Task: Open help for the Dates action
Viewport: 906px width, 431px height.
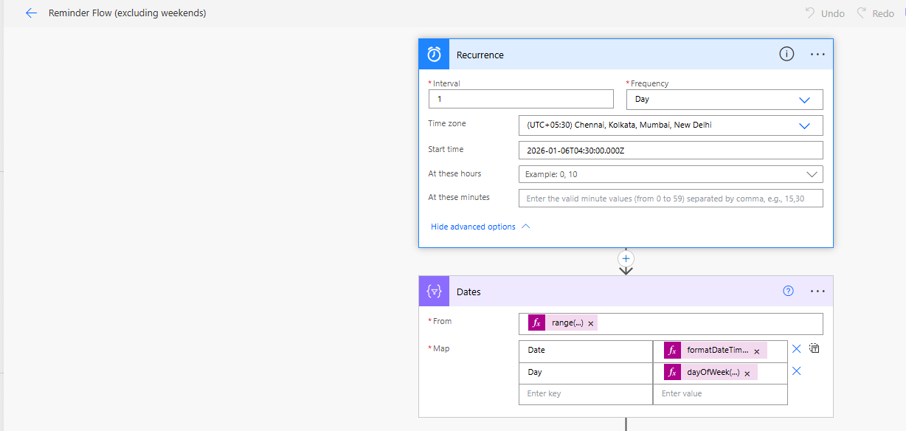Action: coord(788,291)
